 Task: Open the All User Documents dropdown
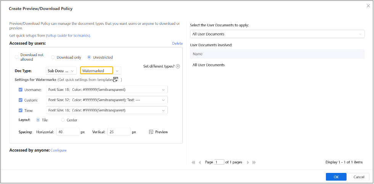(x=277, y=34)
